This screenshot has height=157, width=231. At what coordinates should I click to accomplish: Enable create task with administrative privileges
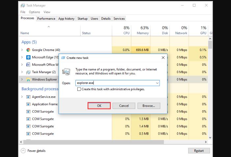click(79, 89)
